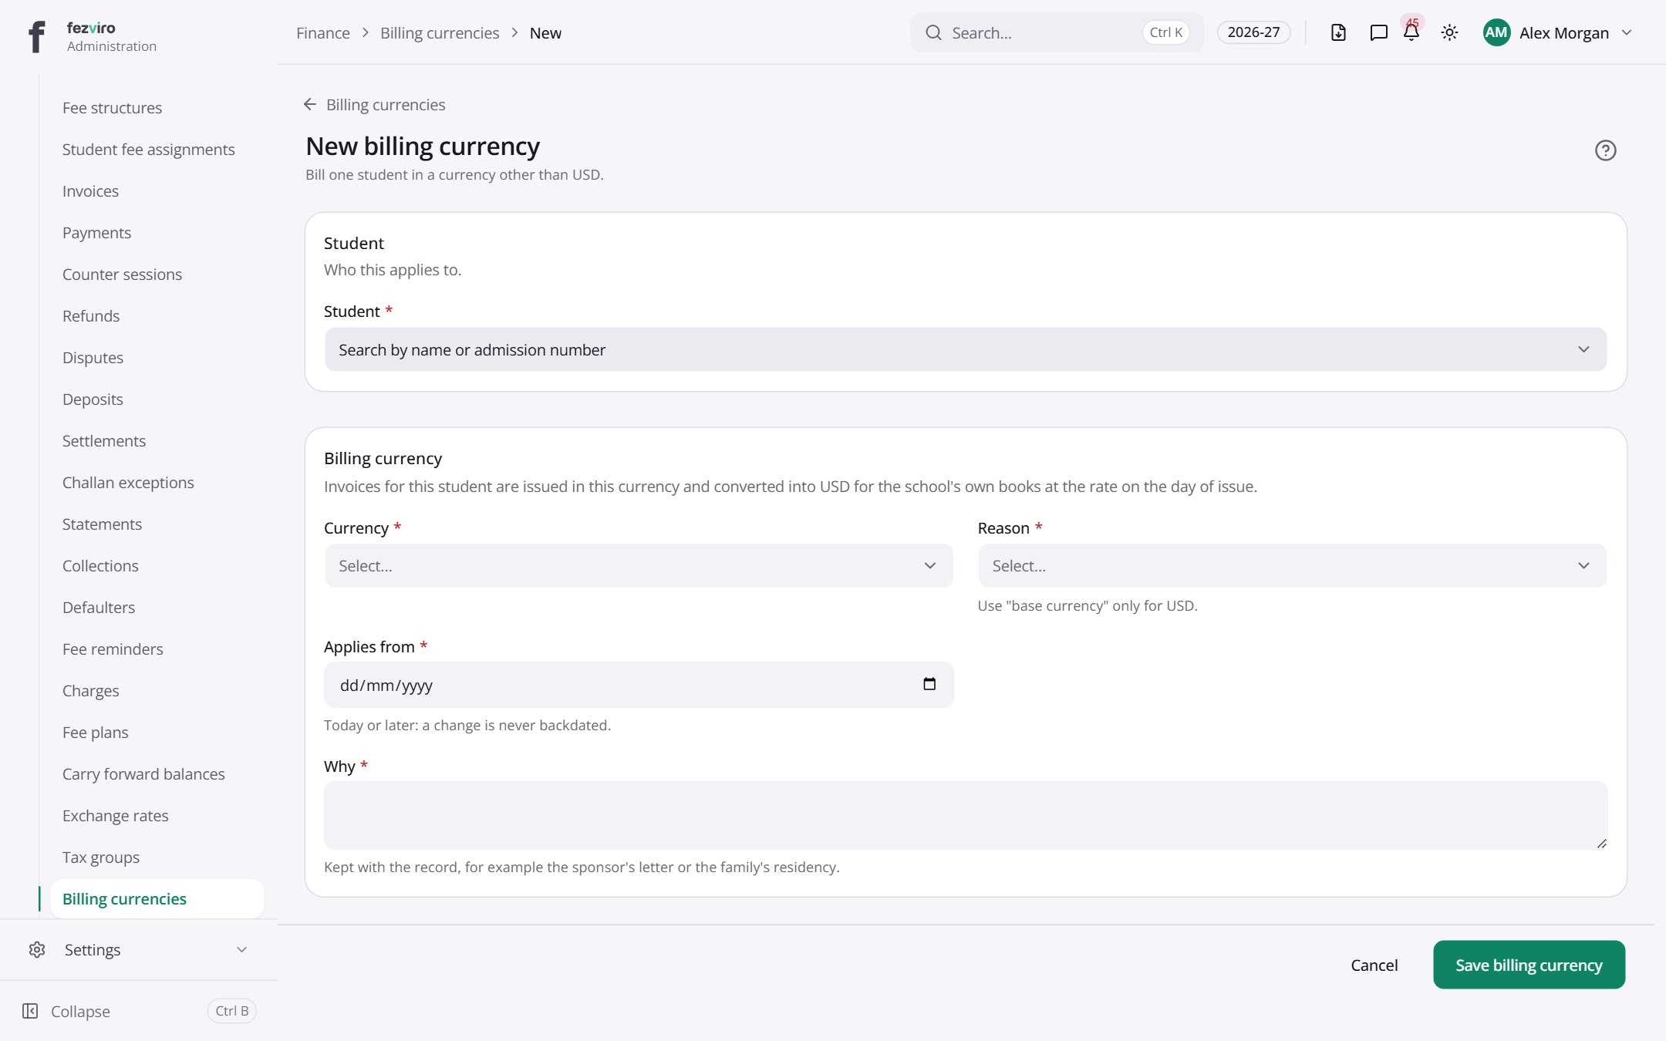Screen dimensions: 1666x1041
Task: Open the Currency select dropdown
Action: coord(639,565)
